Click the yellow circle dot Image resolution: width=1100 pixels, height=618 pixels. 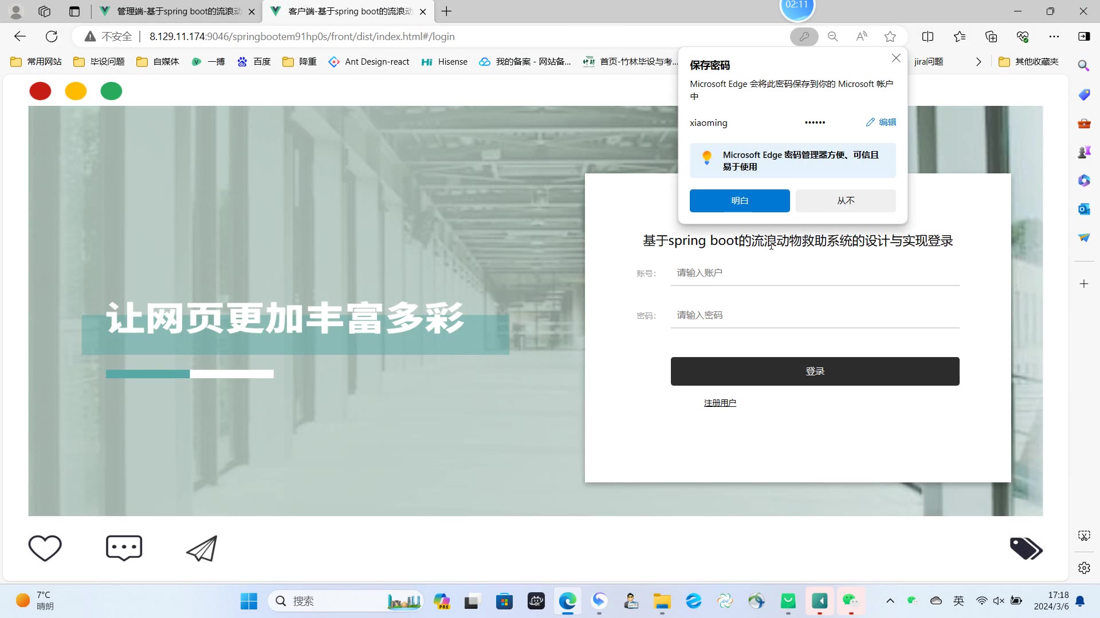coord(76,91)
